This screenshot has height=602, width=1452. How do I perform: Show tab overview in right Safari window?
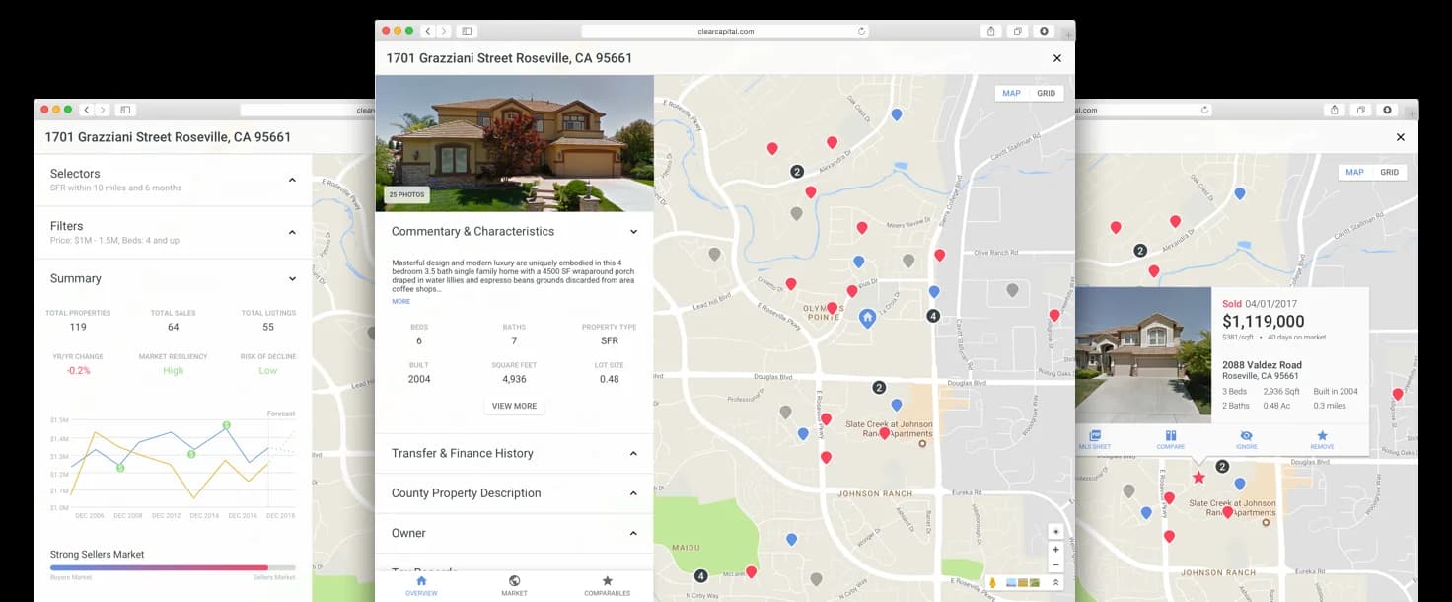(x=1360, y=110)
